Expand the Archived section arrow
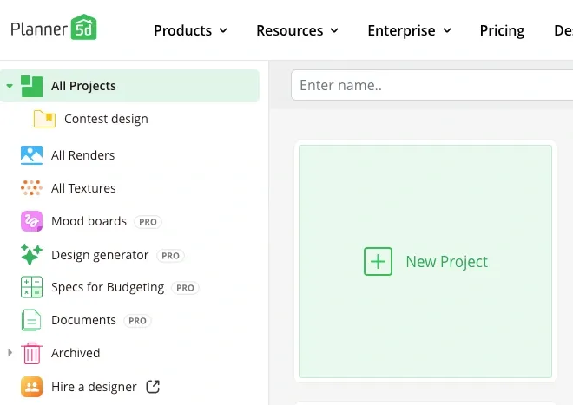 [x=10, y=353]
